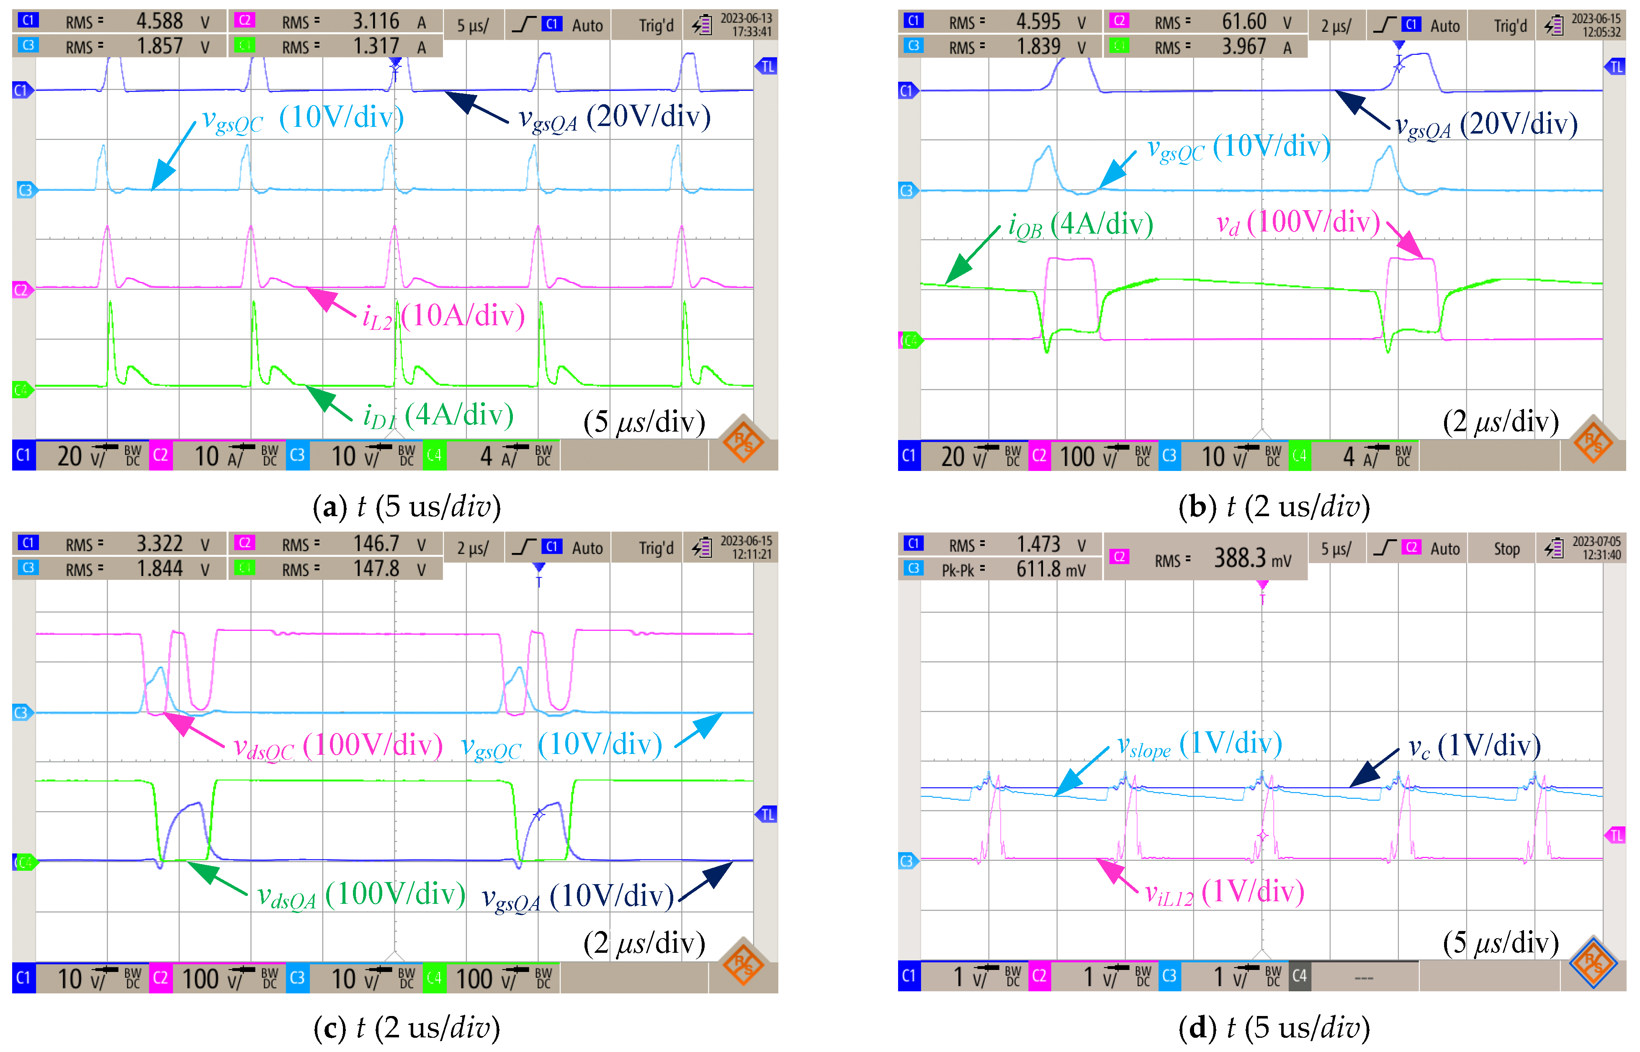Open the Auto trigger mode in panel (b)
Screen dimensions: 1640x1052
tap(1444, 26)
